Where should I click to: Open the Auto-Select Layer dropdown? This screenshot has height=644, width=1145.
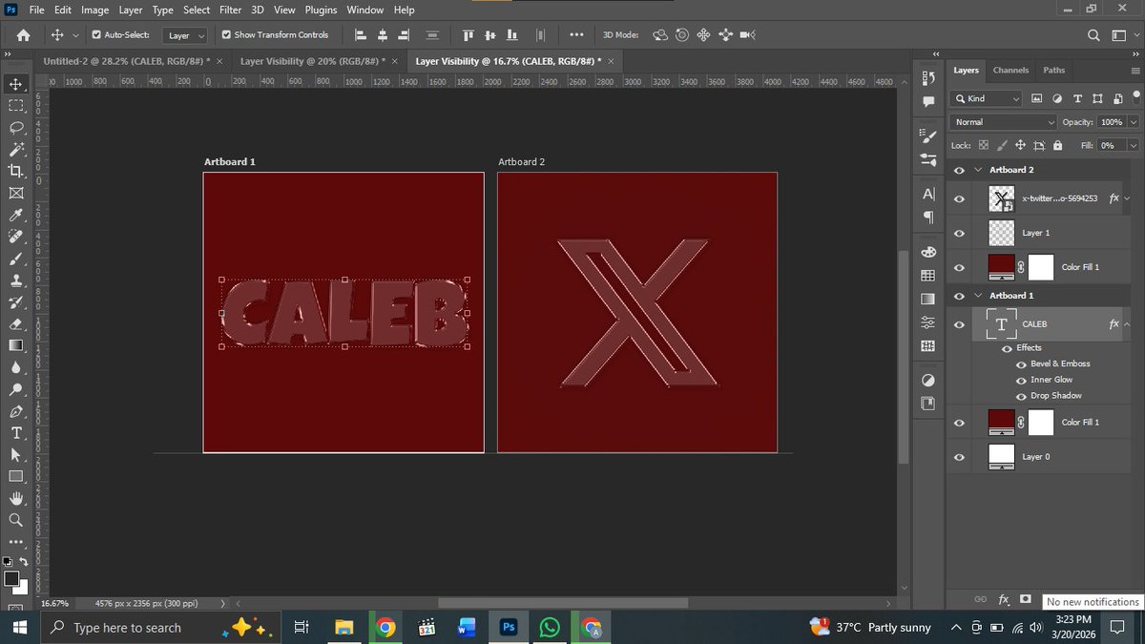[x=185, y=35]
